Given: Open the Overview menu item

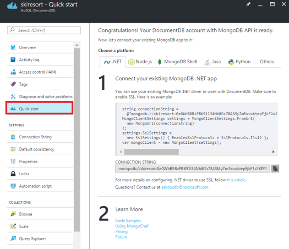Looking at the screenshot, I should [x=40, y=47].
